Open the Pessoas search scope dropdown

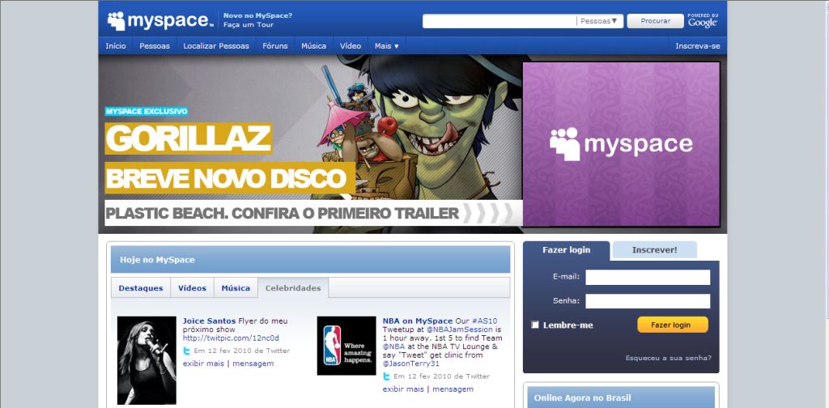(599, 21)
